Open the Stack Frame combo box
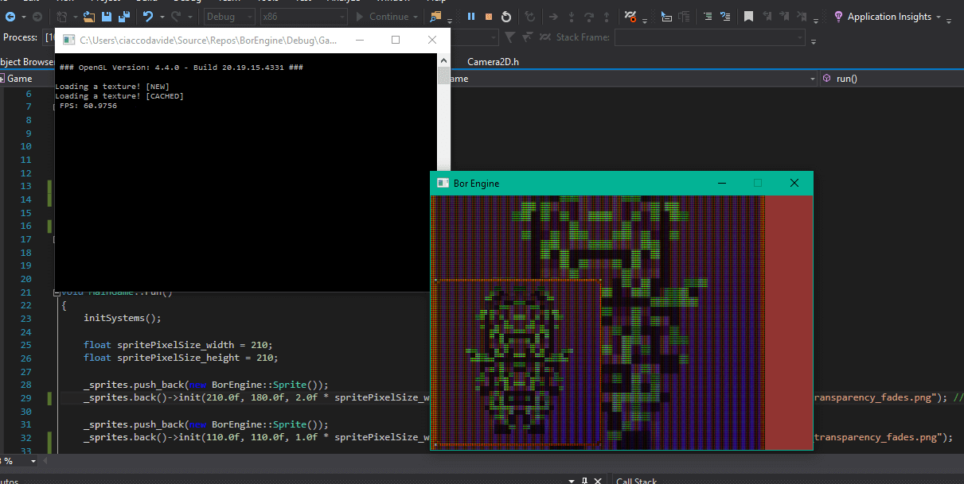964x484 pixels. (709, 37)
